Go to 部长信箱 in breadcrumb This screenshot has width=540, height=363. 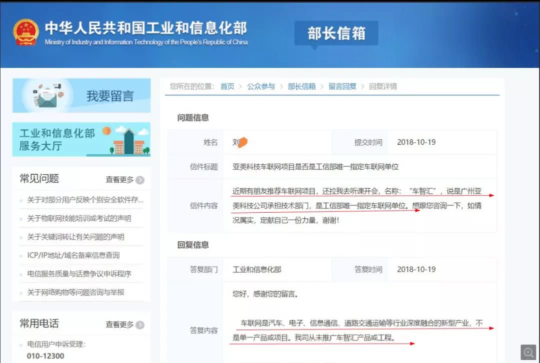pyautogui.click(x=301, y=86)
